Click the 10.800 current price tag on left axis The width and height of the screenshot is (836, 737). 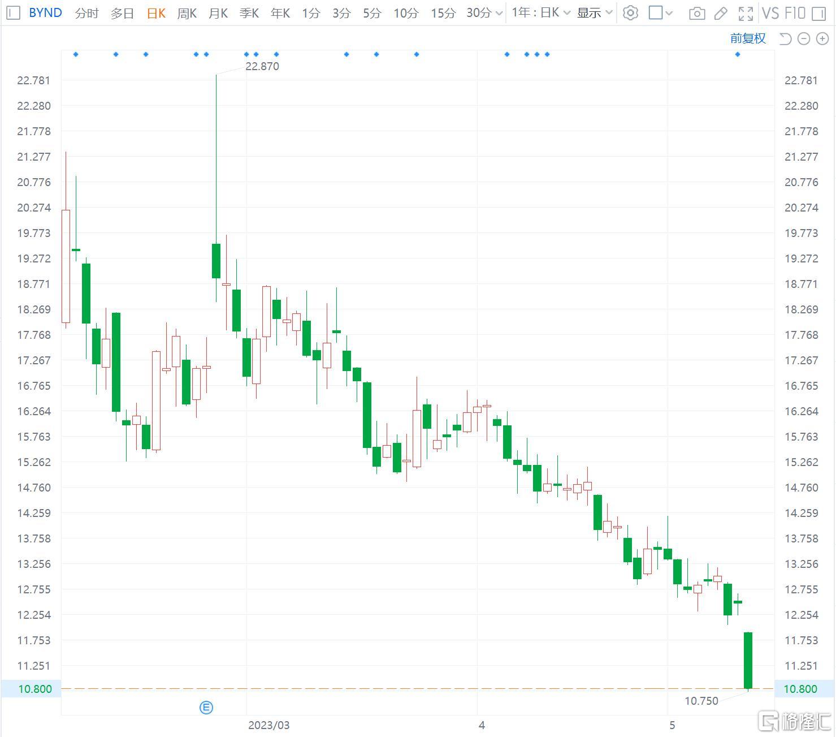point(31,688)
